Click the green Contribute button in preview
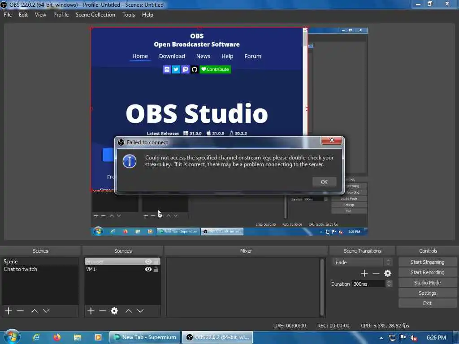Viewport: 459px width, 344px height. (215, 69)
